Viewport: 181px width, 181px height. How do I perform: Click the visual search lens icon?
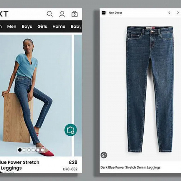104,155
